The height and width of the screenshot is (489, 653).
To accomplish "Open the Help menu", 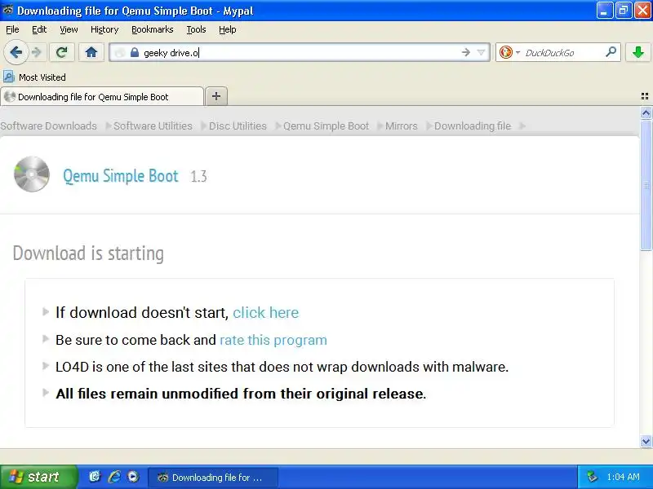I will click(228, 29).
